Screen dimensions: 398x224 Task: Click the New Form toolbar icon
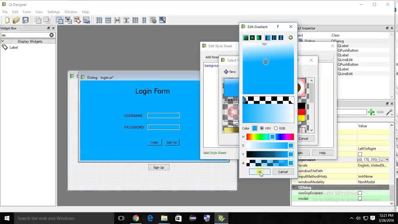[7, 20]
